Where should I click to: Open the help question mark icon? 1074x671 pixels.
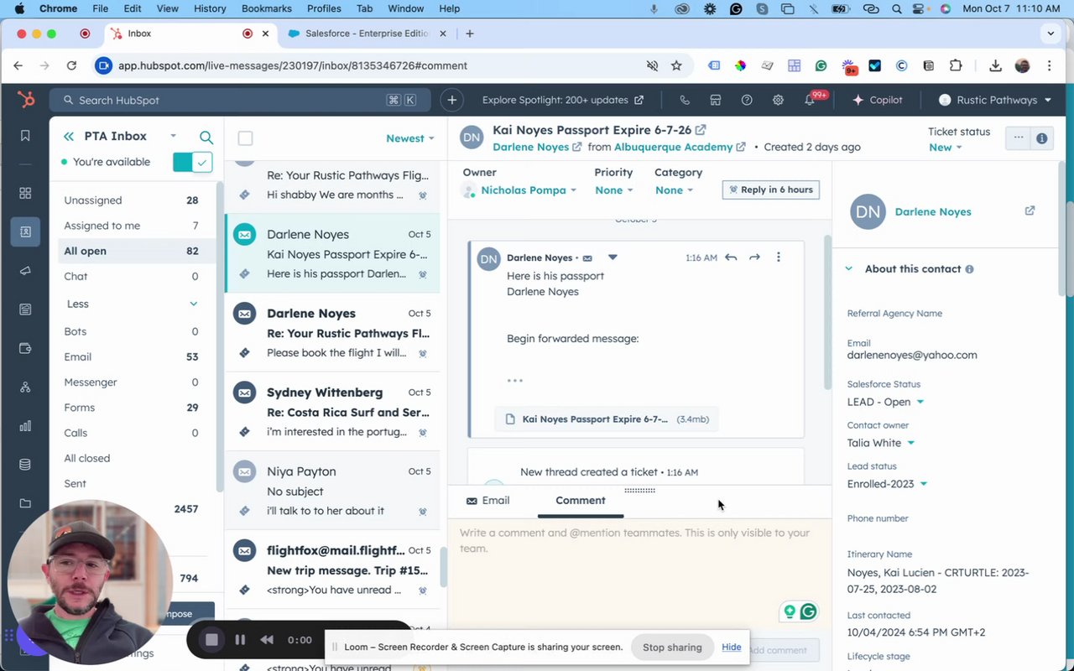(747, 100)
